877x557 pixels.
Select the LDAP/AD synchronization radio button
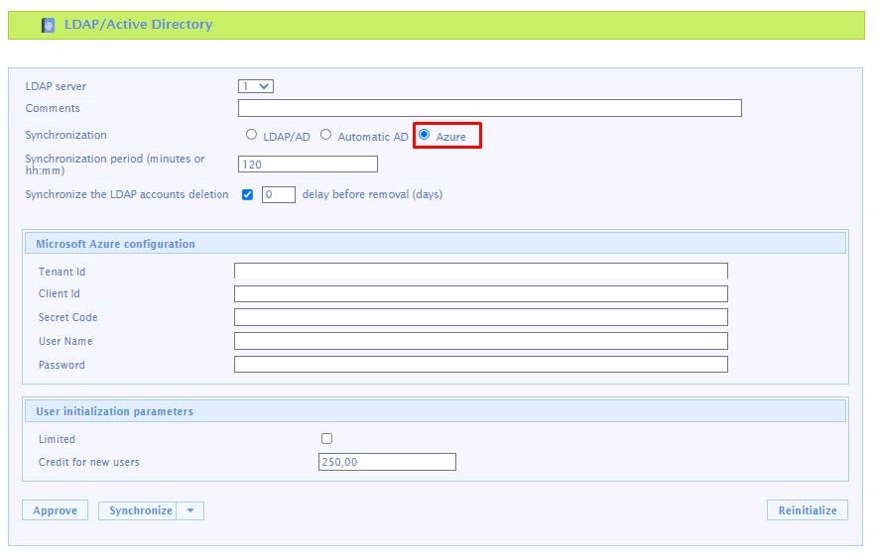pos(251,135)
